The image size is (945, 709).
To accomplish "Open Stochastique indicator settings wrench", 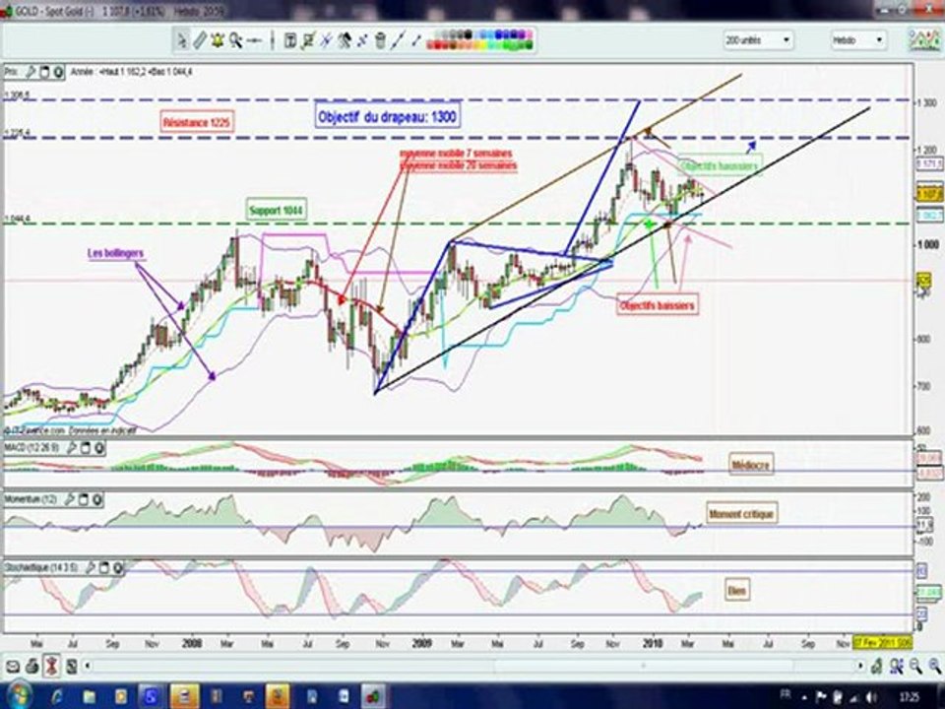I will 91,568.
